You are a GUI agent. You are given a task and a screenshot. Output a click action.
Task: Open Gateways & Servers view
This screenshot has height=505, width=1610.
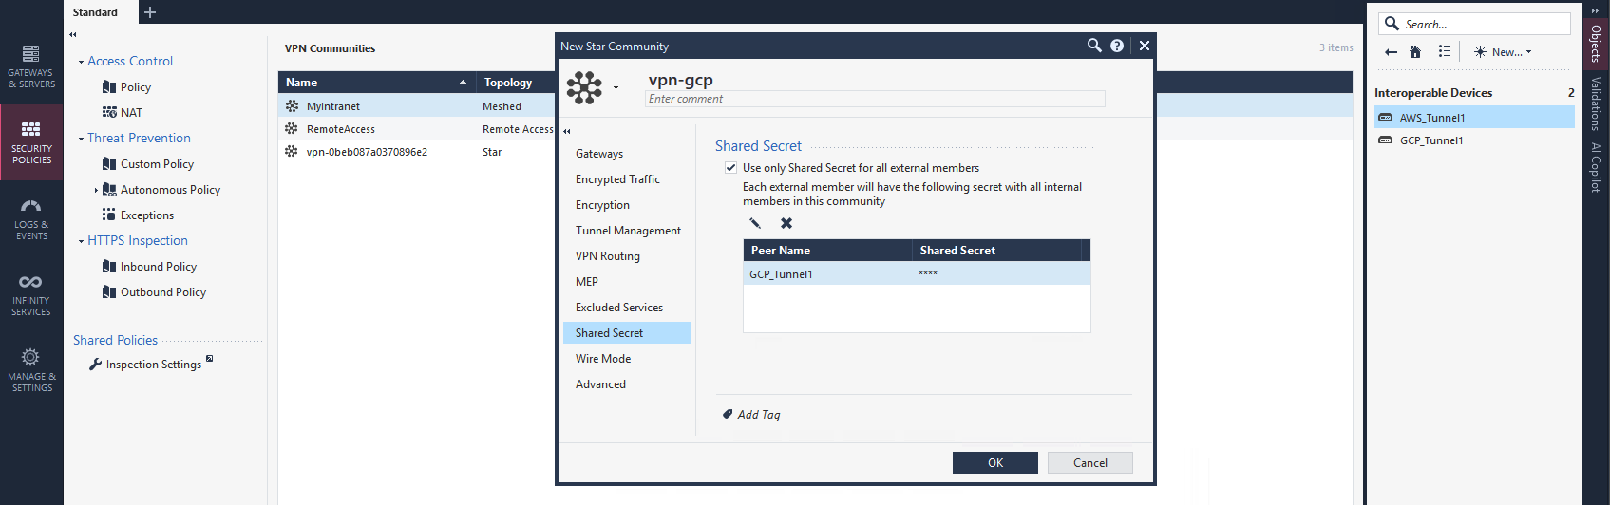tap(31, 65)
